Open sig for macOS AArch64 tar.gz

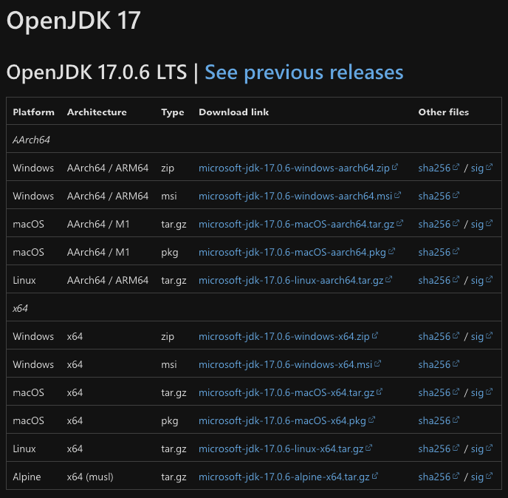click(481, 225)
